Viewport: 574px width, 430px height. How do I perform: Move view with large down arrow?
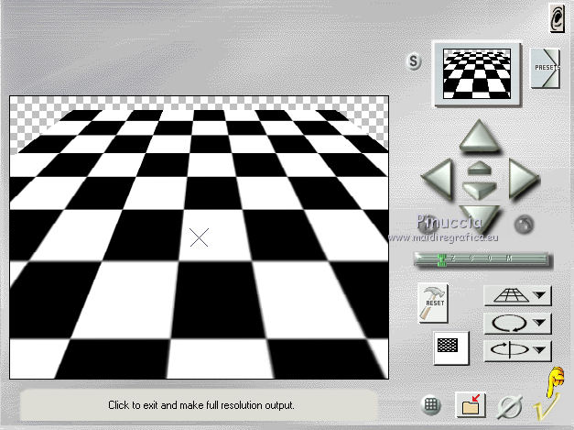coord(480,218)
